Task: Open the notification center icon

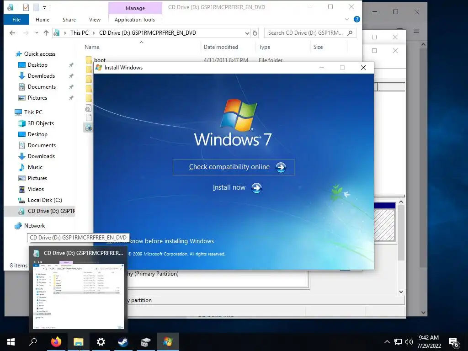Action: [454, 343]
